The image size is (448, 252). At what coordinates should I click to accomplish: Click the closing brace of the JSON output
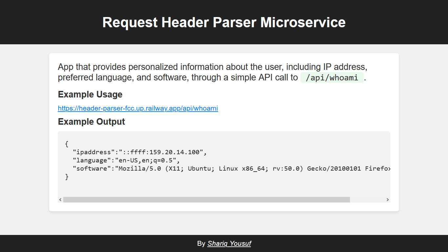point(67,177)
